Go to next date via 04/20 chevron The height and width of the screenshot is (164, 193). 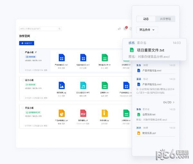pyautogui.click(x=174, y=102)
